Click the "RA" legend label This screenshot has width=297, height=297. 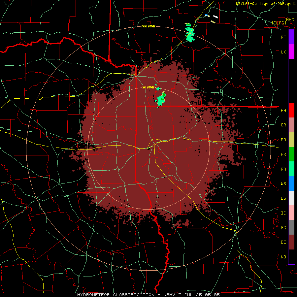click(x=283, y=169)
